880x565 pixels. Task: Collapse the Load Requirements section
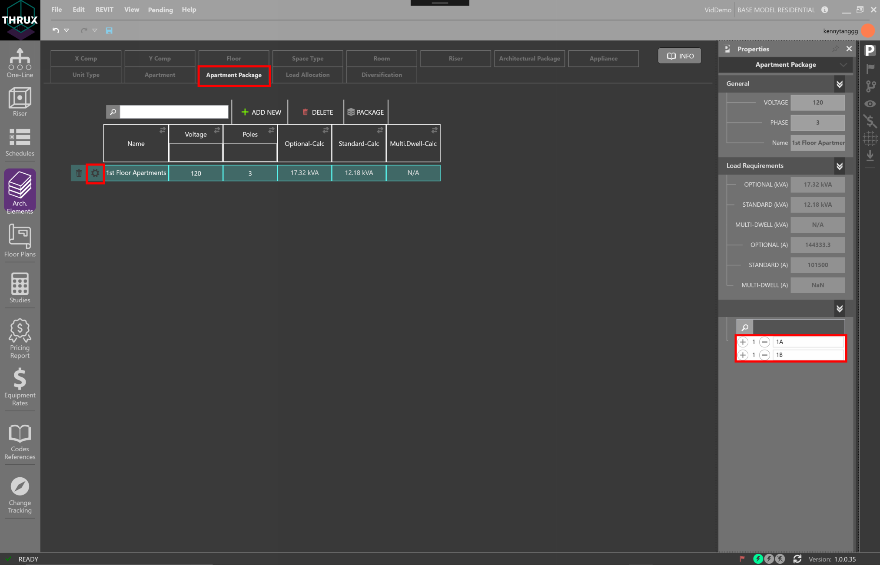(840, 166)
